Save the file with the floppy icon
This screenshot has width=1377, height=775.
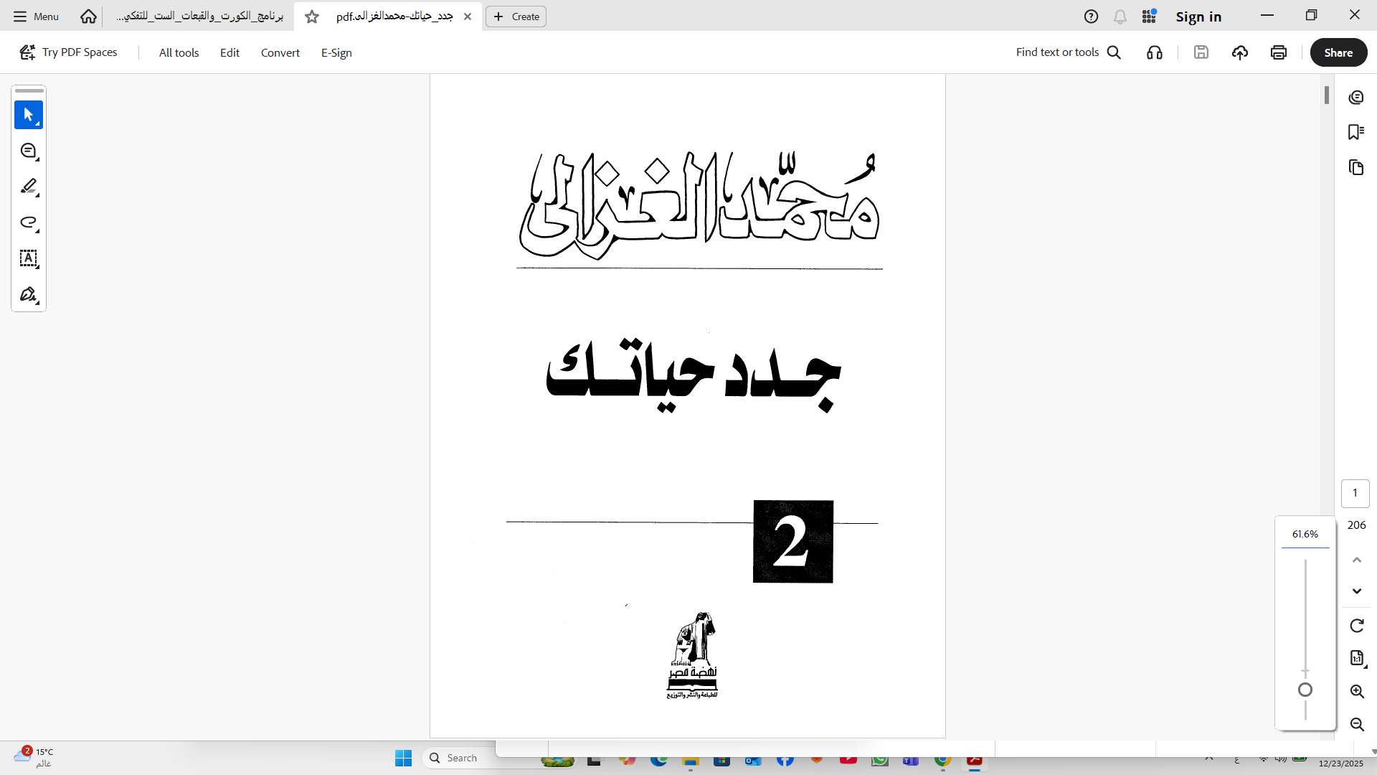click(x=1201, y=52)
